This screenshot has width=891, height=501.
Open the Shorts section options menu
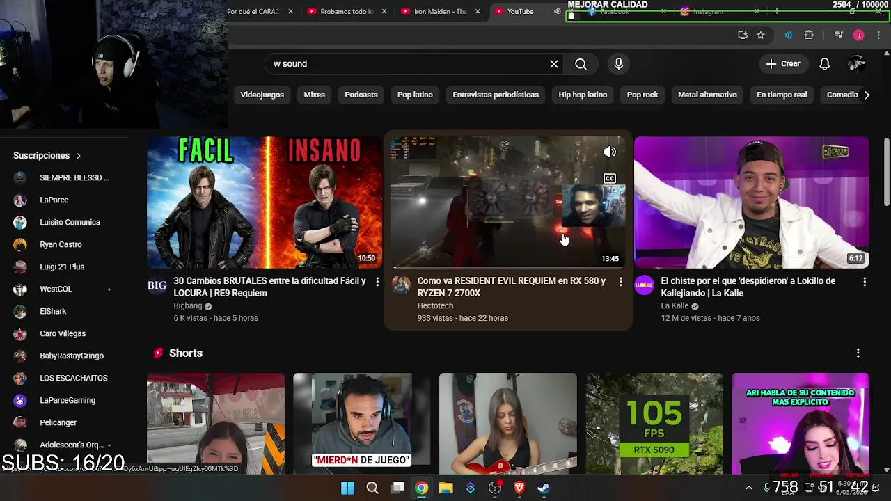point(858,353)
